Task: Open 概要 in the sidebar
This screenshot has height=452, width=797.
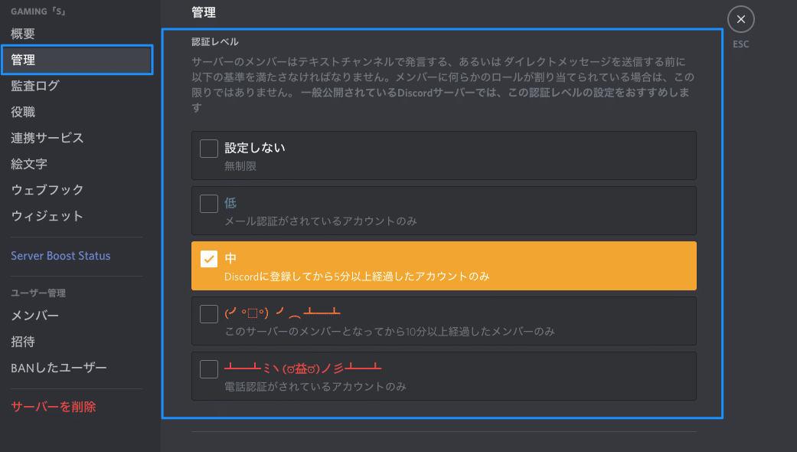Action: (x=23, y=34)
